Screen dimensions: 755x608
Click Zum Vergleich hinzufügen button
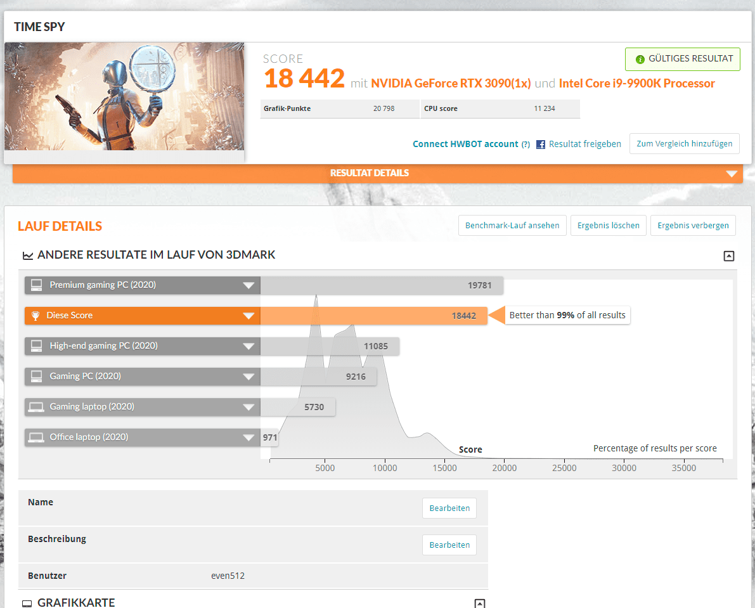pyautogui.click(x=684, y=143)
